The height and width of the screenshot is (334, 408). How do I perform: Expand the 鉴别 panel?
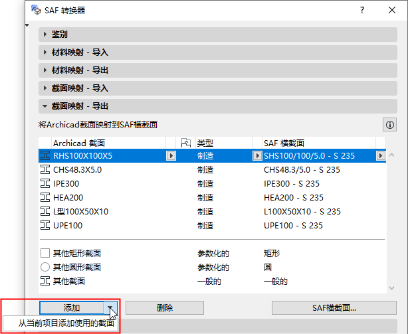point(45,34)
